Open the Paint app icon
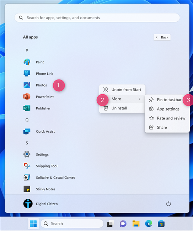Screen dimensions: 193x231 [27, 62]
